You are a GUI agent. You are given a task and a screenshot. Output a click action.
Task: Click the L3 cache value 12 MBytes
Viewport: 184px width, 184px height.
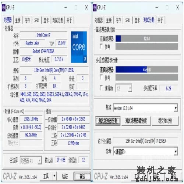pos(73,143)
